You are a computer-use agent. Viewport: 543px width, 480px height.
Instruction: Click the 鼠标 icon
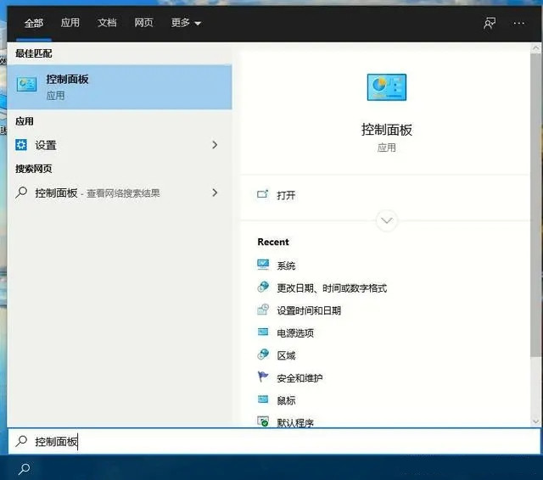263,399
